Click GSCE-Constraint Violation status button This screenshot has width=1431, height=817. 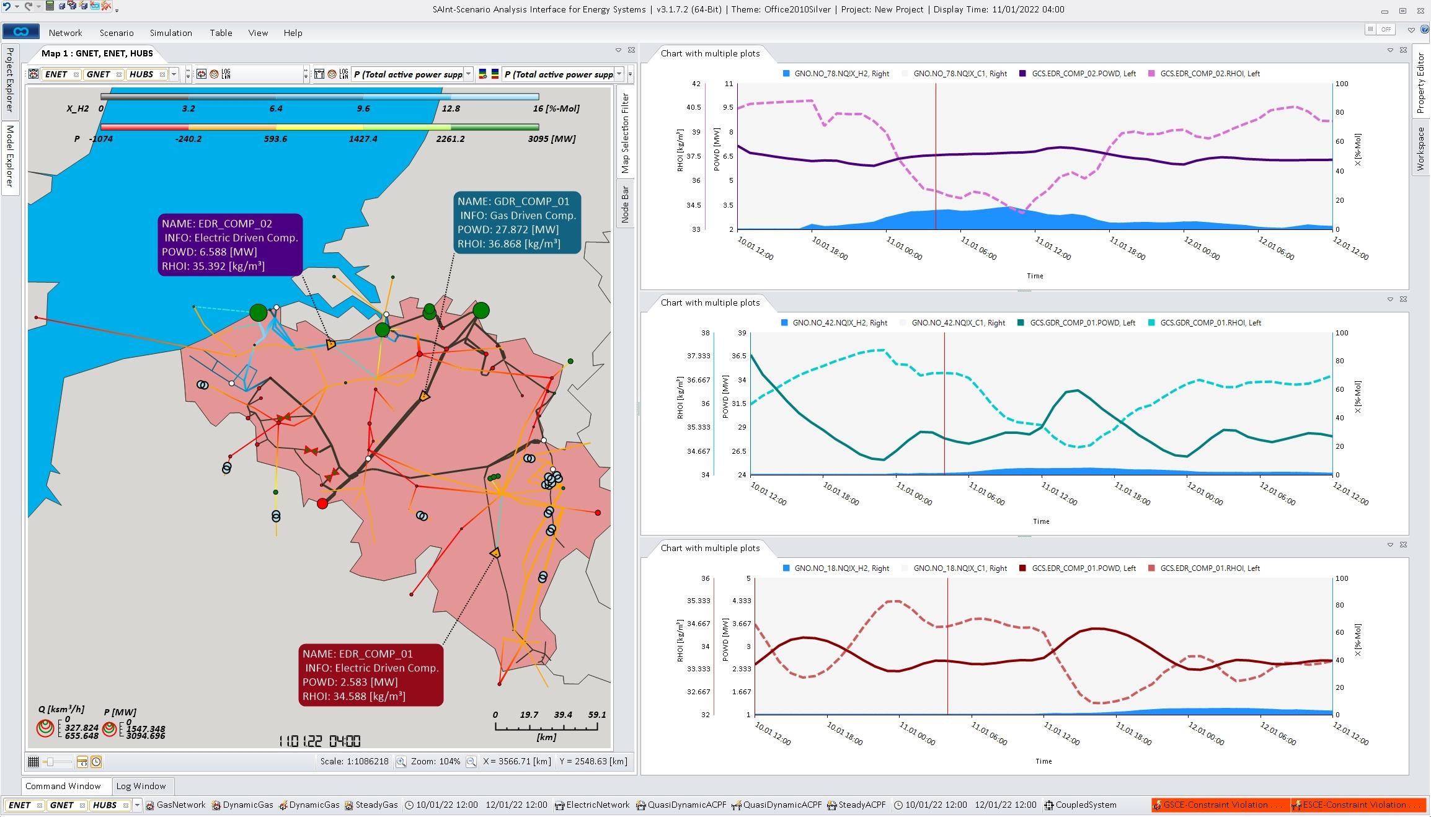[1220, 805]
